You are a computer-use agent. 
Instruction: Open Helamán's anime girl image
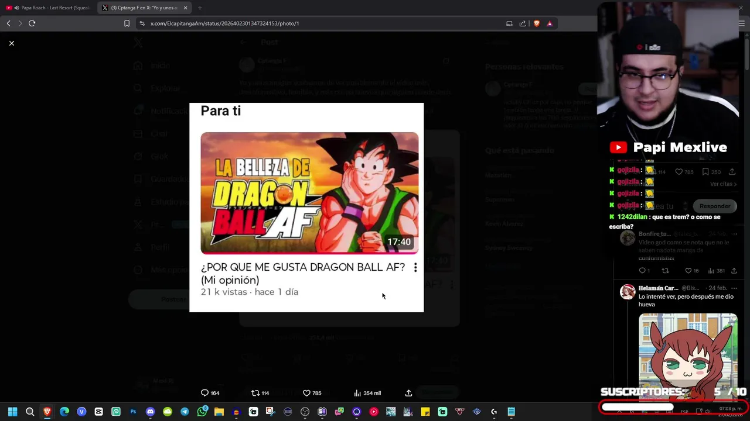688,357
